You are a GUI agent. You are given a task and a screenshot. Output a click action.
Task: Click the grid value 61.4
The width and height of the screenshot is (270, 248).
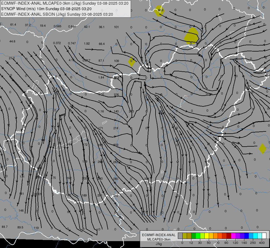(13, 25)
